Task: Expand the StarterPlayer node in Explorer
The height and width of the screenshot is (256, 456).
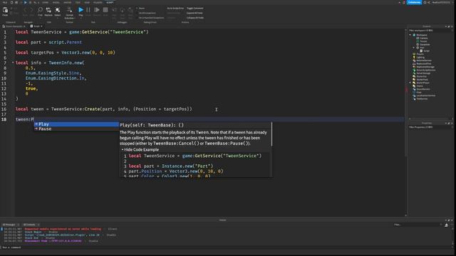Action: (410, 82)
